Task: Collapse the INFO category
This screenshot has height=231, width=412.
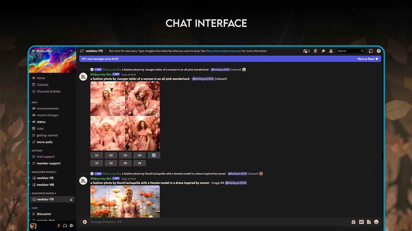Action: click(34, 102)
